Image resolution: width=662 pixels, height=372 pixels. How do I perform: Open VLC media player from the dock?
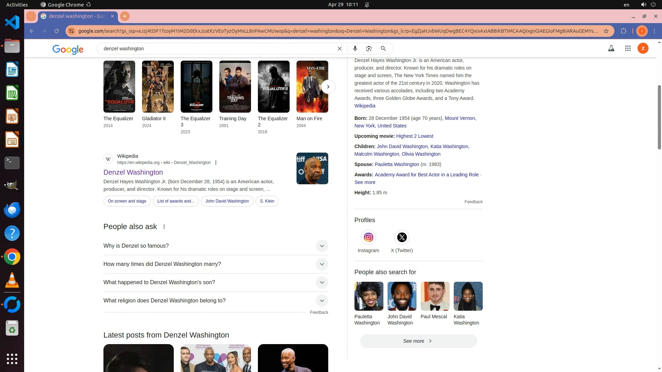12,280
